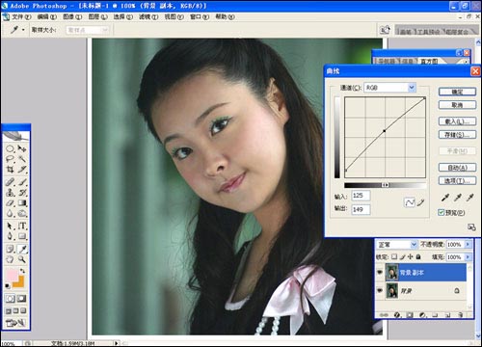Screen dimensions: 482x347
Task: Select the Magic Wand tool
Action: 22,159
